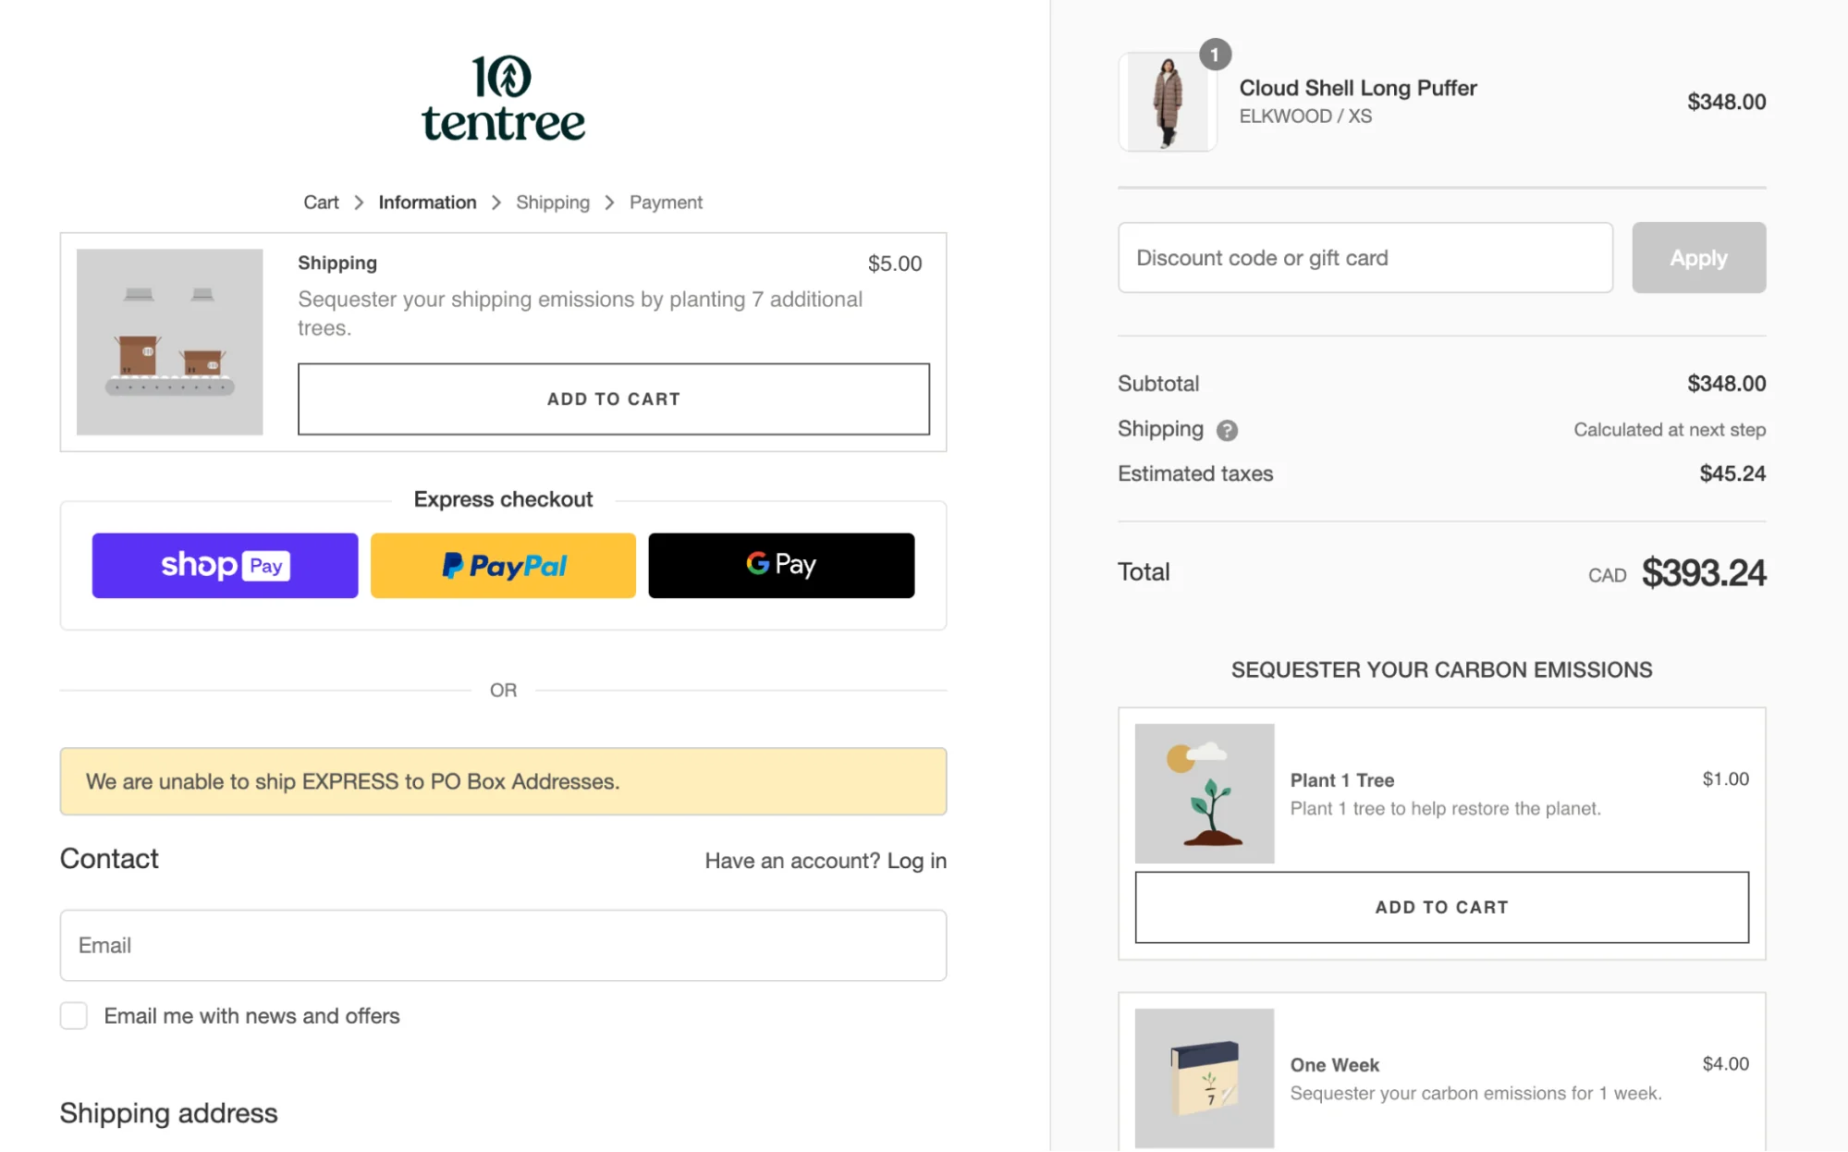Screen dimensions: 1848x1152
Task: Expand the Shipping step in breadcrumb
Action: [x=553, y=202]
